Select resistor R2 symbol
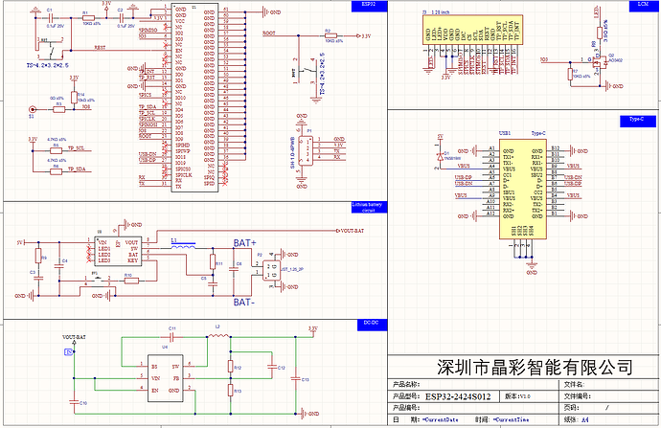Image resolution: width=661 pixels, height=428 pixels. click(330, 35)
